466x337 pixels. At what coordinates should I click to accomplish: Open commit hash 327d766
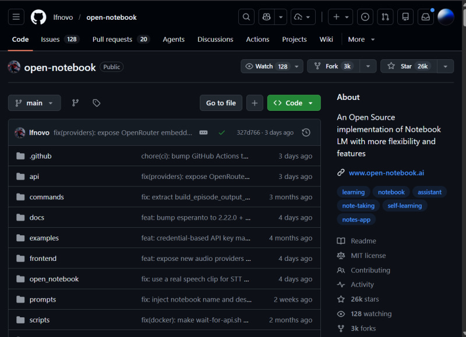[248, 132]
